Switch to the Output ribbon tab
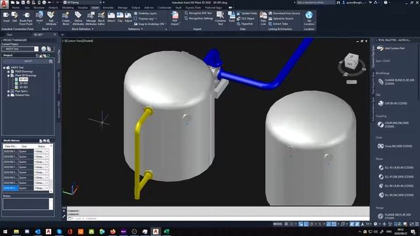420x236 pixels. click(x=136, y=8)
